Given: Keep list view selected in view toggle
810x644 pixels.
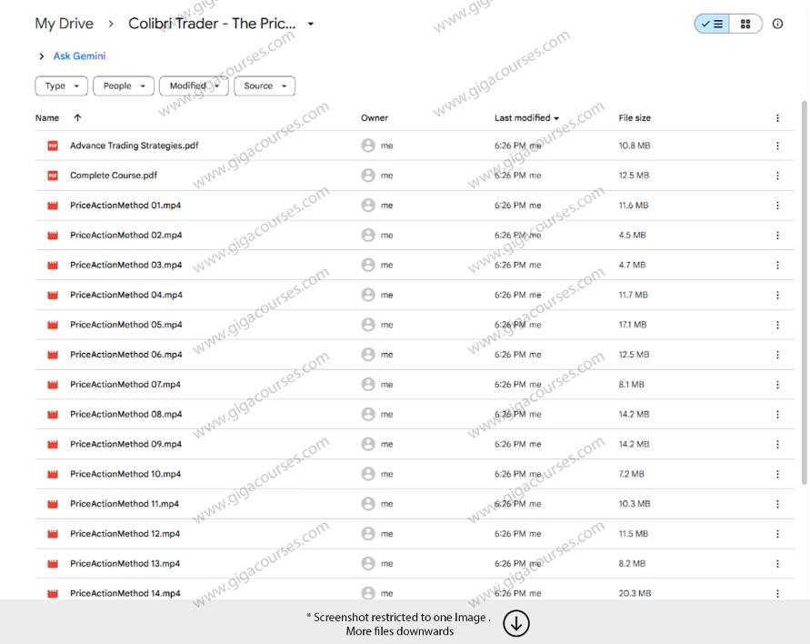Looking at the screenshot, I should pos(712,23).
